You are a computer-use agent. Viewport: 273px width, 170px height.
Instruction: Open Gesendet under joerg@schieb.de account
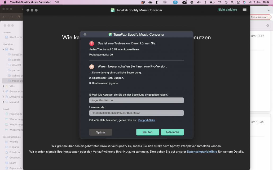pyautogui.click(x=13, y=158)
